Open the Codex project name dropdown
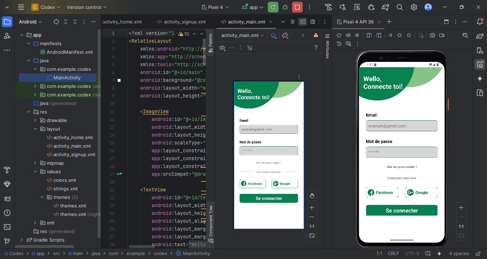Image resolution: width=487 pixels, height=259 pixels. [46, 7]
